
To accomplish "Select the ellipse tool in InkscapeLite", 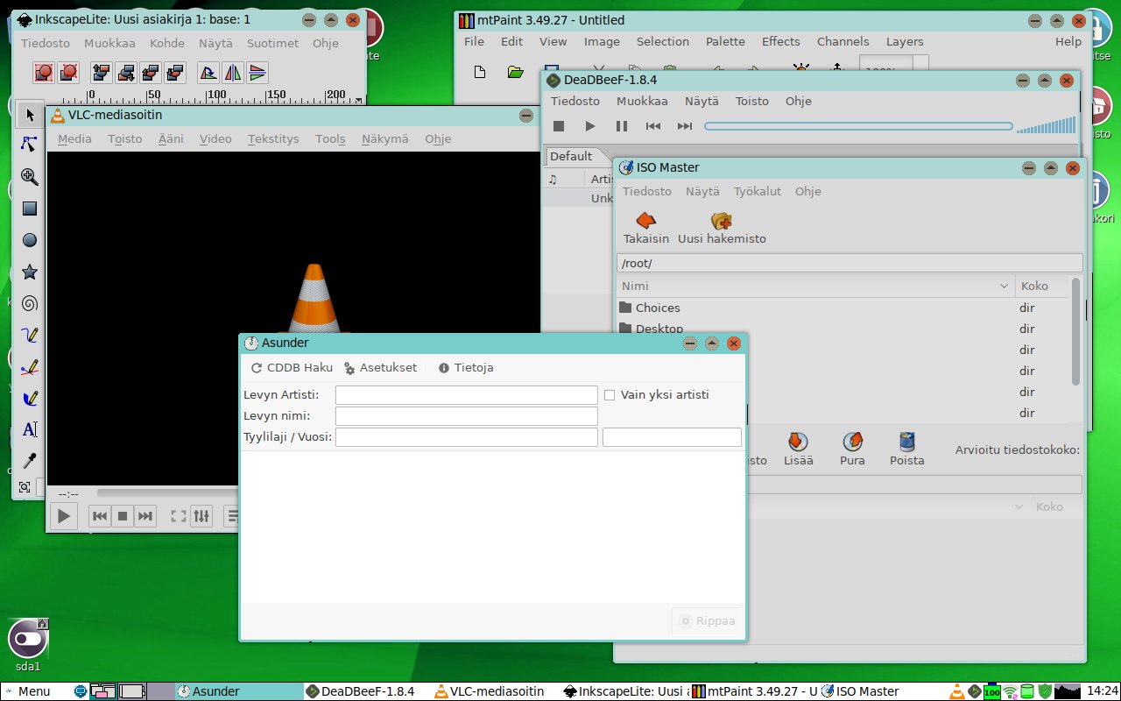I will [x=29, y=239].
